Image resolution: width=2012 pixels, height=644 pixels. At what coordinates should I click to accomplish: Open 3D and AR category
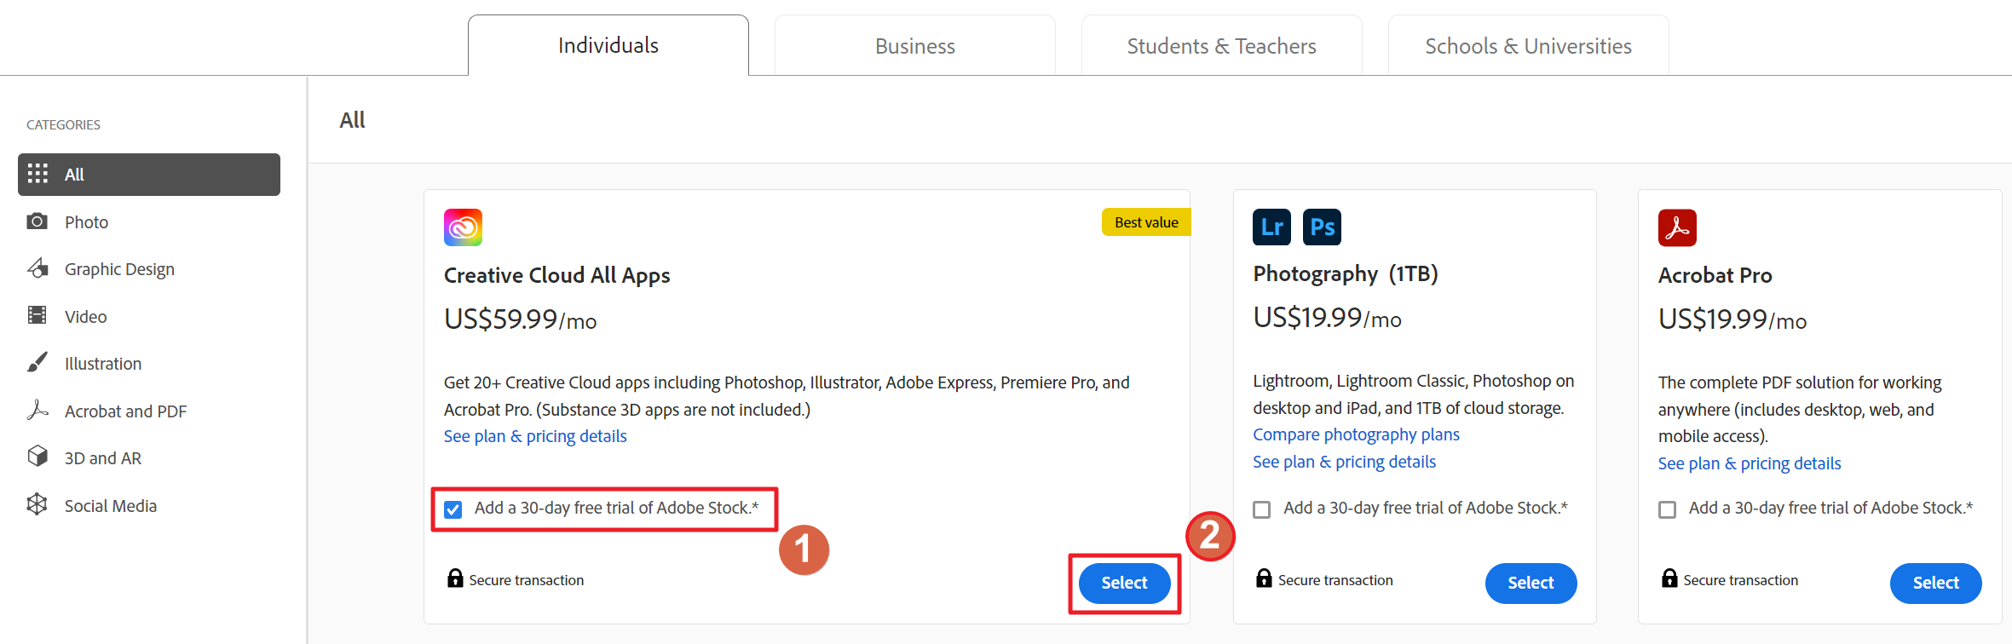tap(149, 458)
